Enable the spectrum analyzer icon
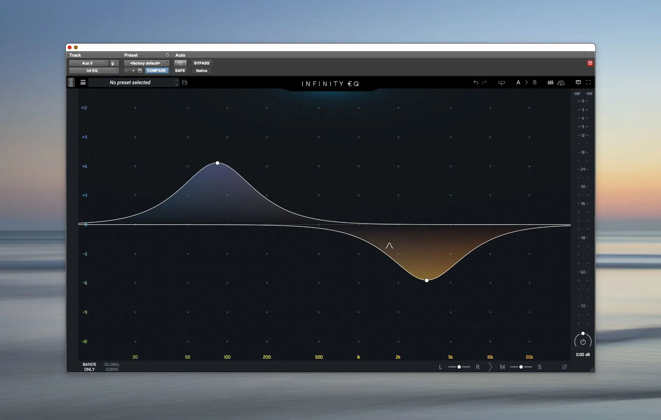The width and height of the screenshot is (661, 420). [550, 83]
